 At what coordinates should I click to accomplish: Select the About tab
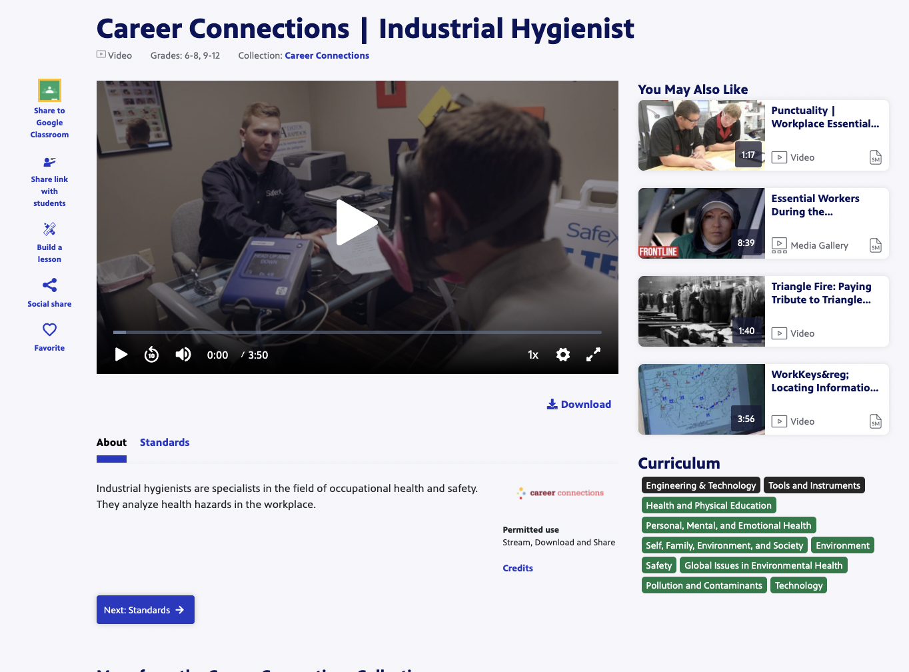pos(111,442)
